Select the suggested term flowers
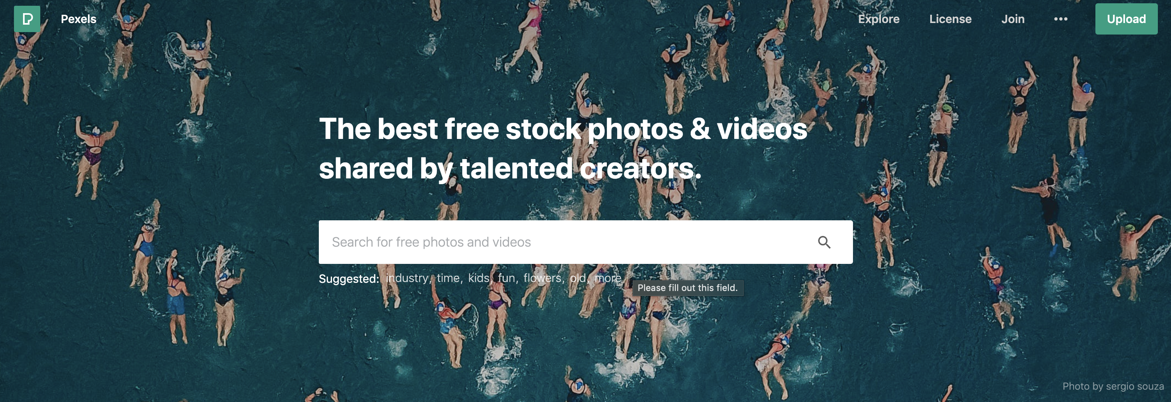The height and width of the screenshot is (402, 1171). (x=542, y=278)
